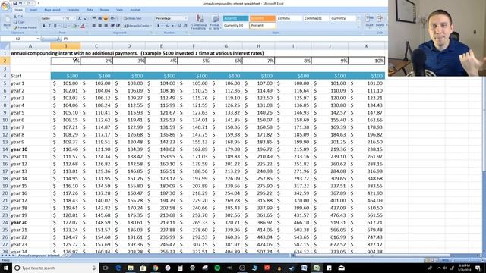The image size is (486, 273).
Task: Toggle Middle Align button
Action: (x=99, y=18)
